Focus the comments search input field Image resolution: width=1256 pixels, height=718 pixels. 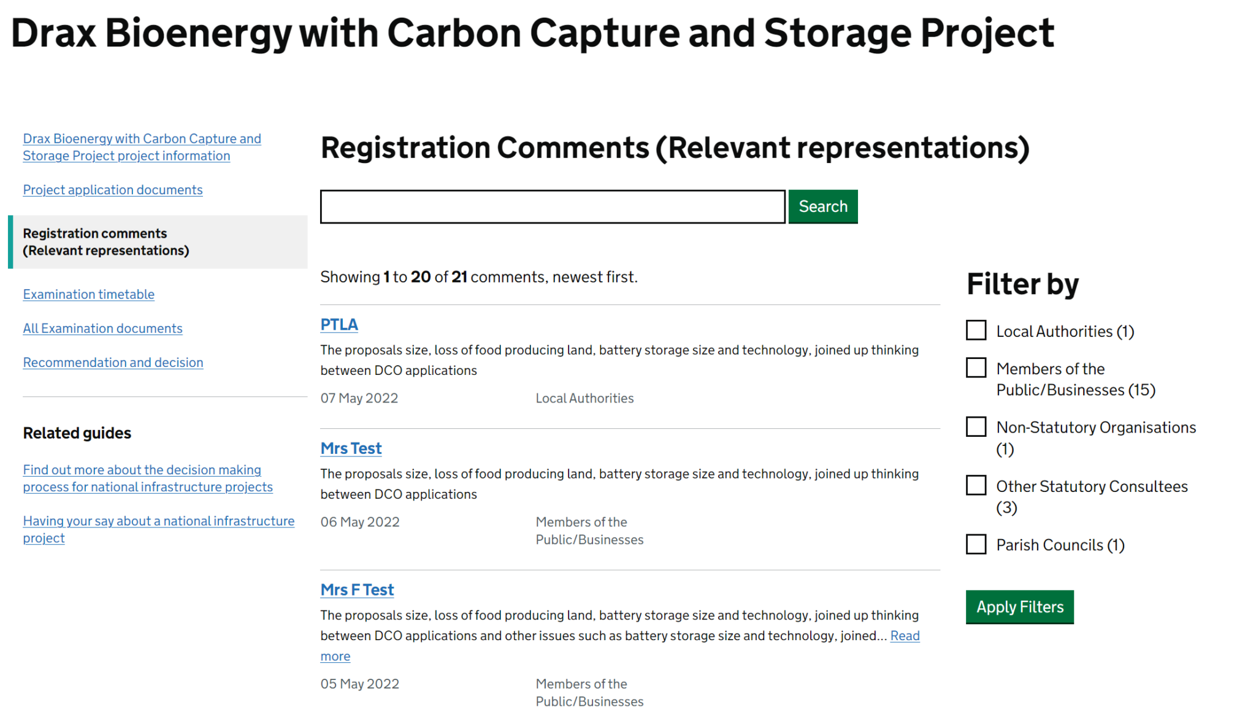coord(552,206)
